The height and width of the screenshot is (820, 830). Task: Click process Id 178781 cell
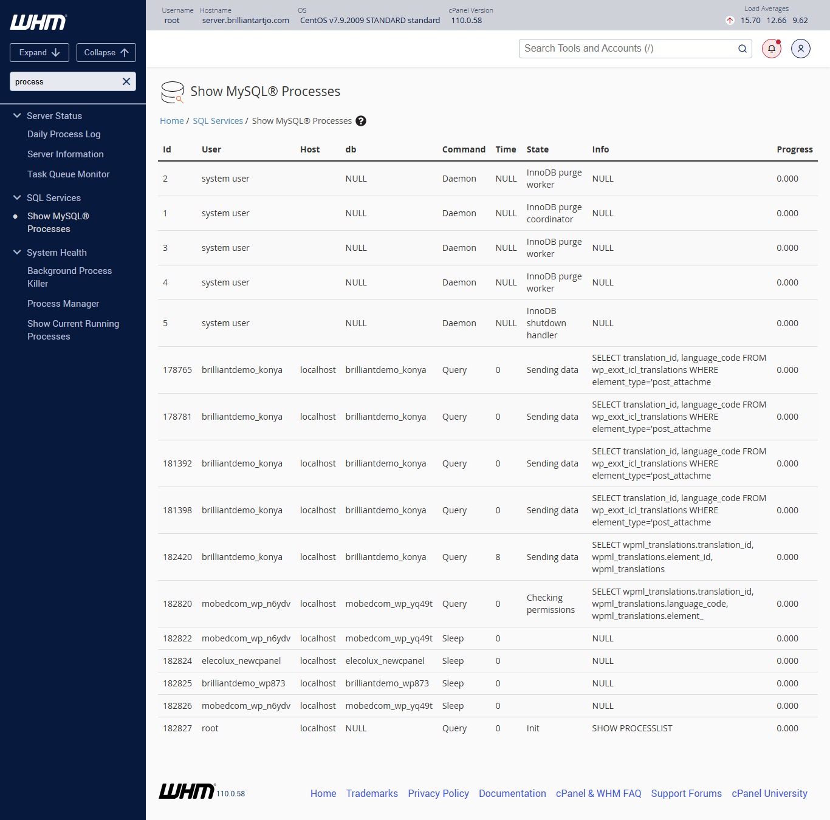[177, 417]
